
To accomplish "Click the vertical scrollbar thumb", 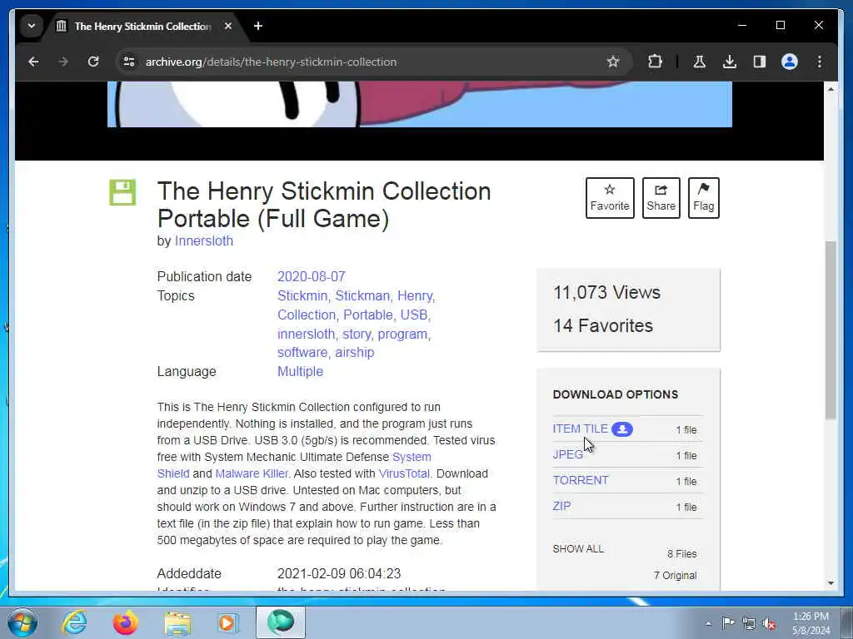I will (831, 329).
